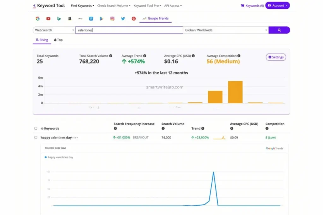
Task: Sort by the Keywords column header
Action: pyautogui.click(x=50, y=128)
